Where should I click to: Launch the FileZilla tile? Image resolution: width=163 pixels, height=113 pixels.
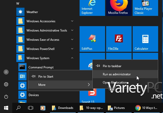119,39
